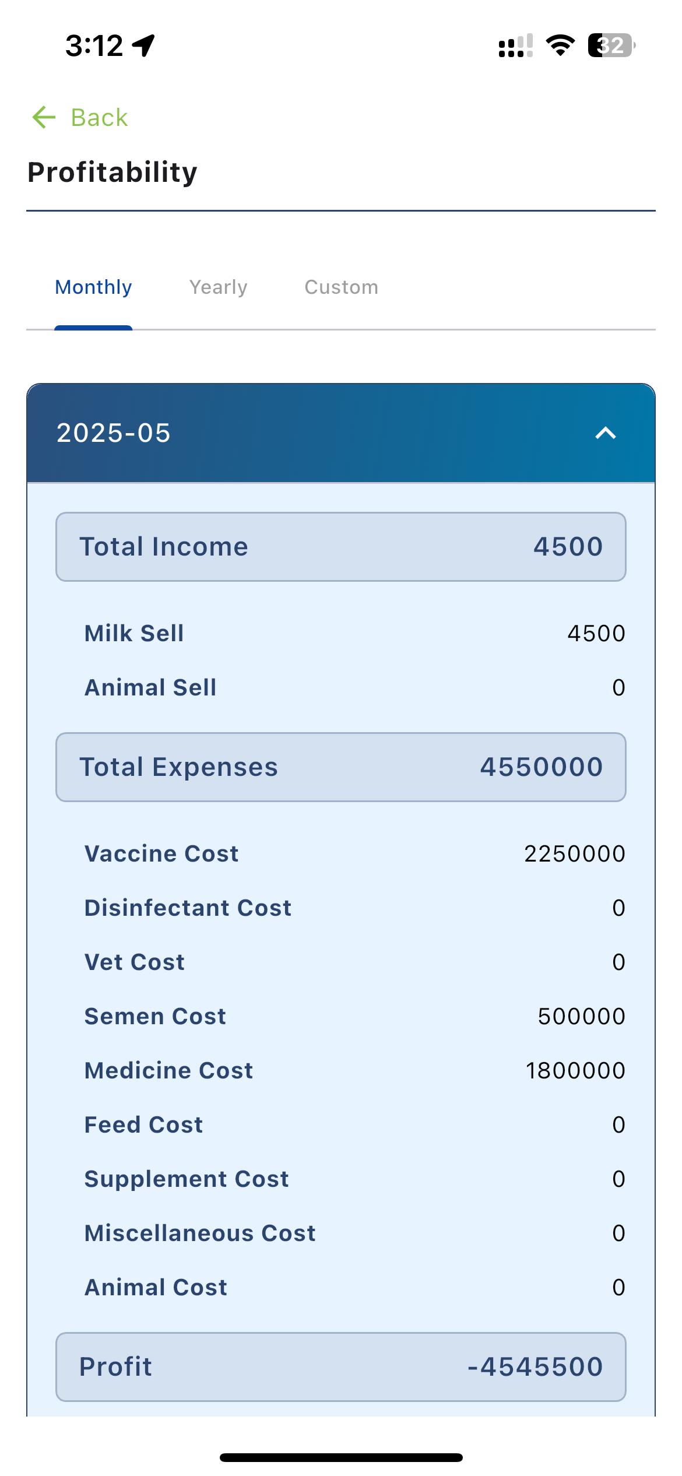Open the Custom tab

tap(341, 287)
